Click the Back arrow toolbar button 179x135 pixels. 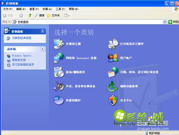pos(5,15)
